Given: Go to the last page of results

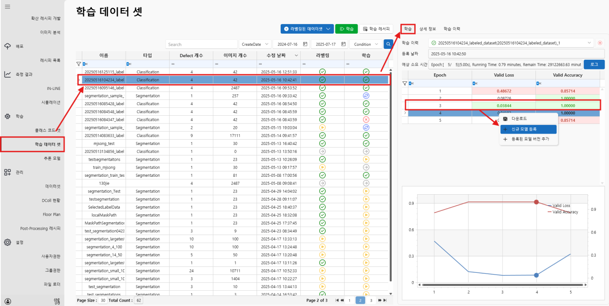Looking at the screenshot, I should pyautogui.click(x=385, y=300).
